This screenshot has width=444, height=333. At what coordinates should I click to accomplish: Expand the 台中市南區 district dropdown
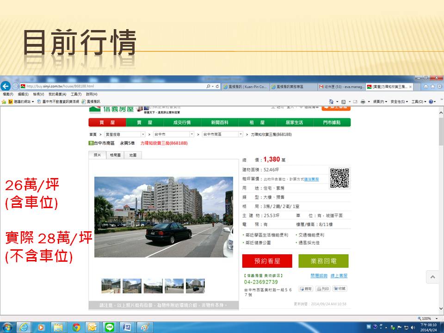(x=240, y=134)
